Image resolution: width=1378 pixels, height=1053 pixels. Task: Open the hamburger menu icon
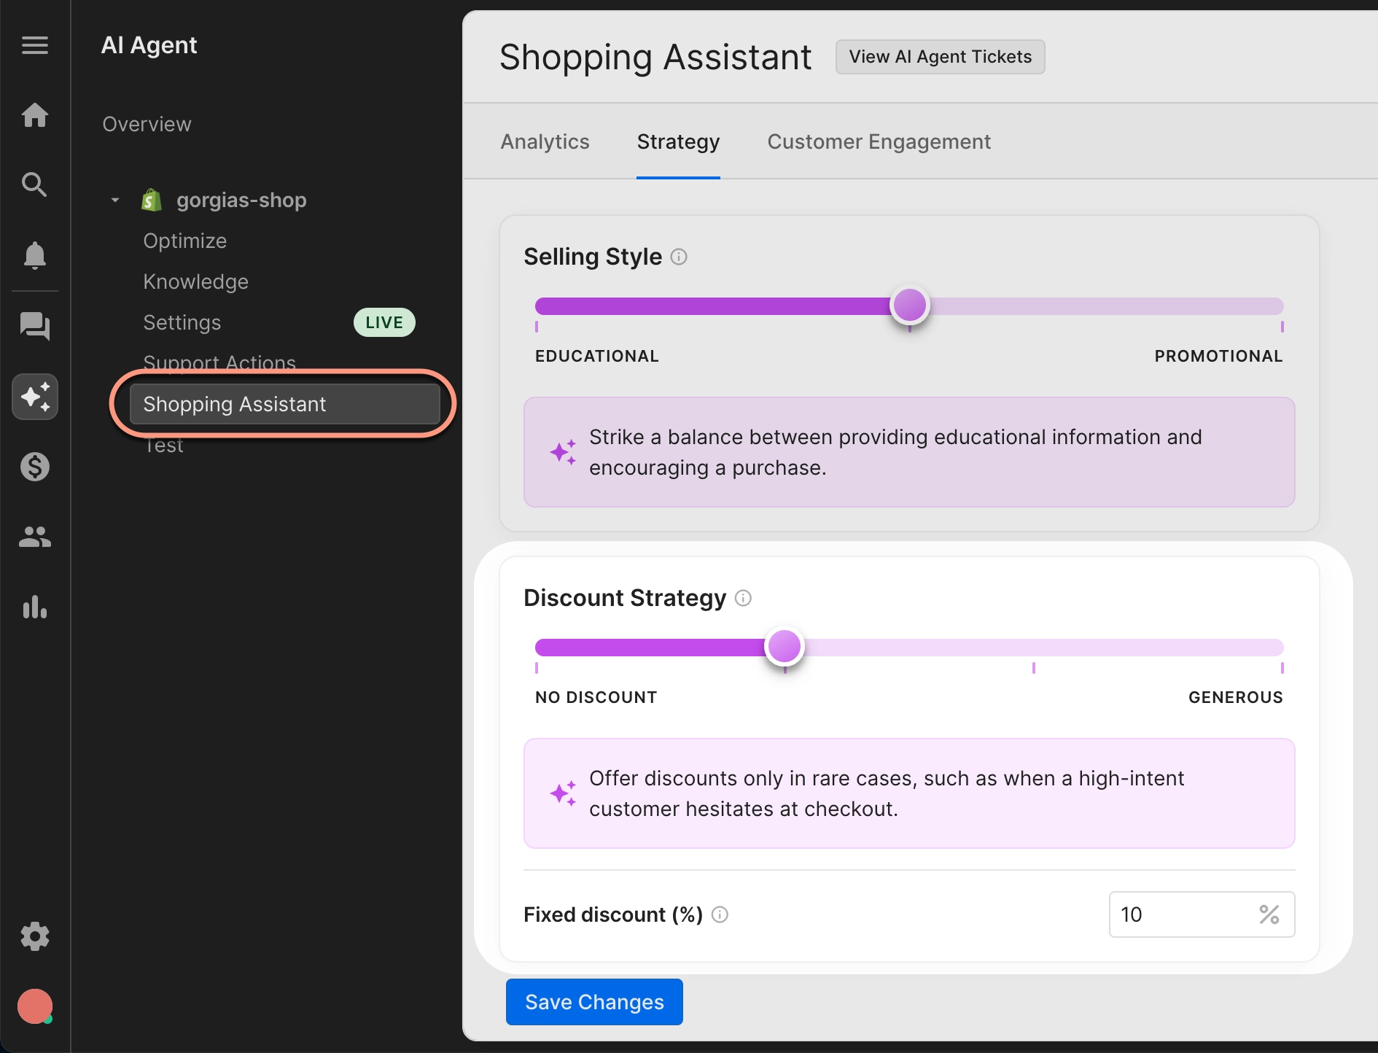click(35, 45)
